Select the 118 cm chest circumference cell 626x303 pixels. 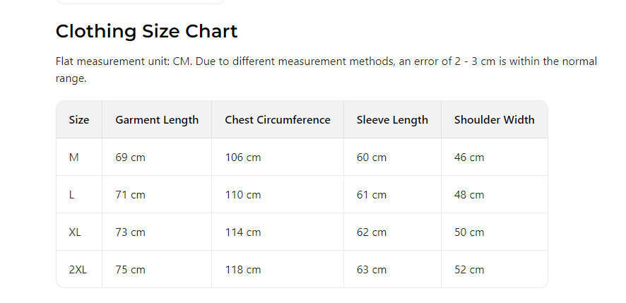tap(242, 270)
